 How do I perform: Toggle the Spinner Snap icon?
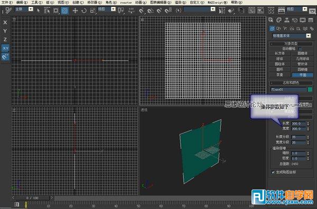click(168, 11)
